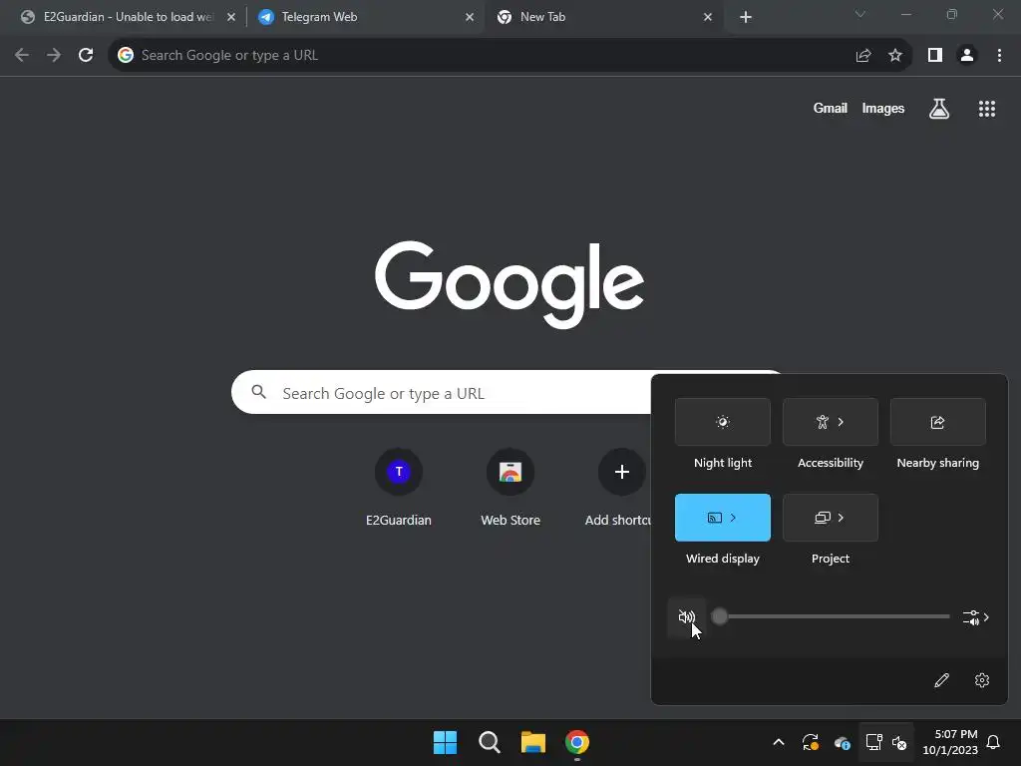The width and height of the screenshot is (1021, 766).
Task: Go back using Chrome's back arrow
Action: pos(22,56)
